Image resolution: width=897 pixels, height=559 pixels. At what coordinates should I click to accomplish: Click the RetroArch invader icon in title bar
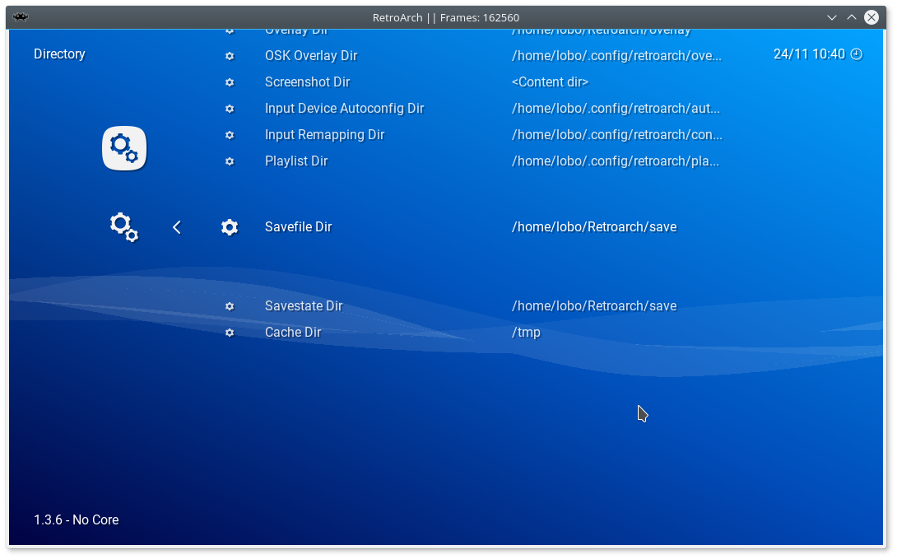(21, 17)
